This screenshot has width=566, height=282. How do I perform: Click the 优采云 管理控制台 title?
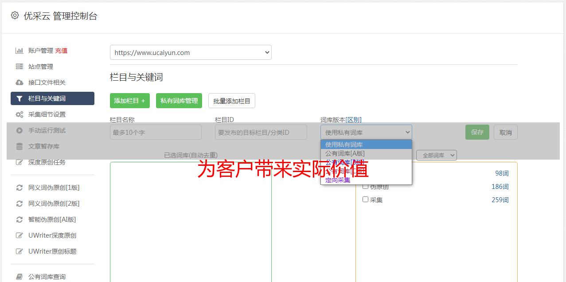coord(60,16)
